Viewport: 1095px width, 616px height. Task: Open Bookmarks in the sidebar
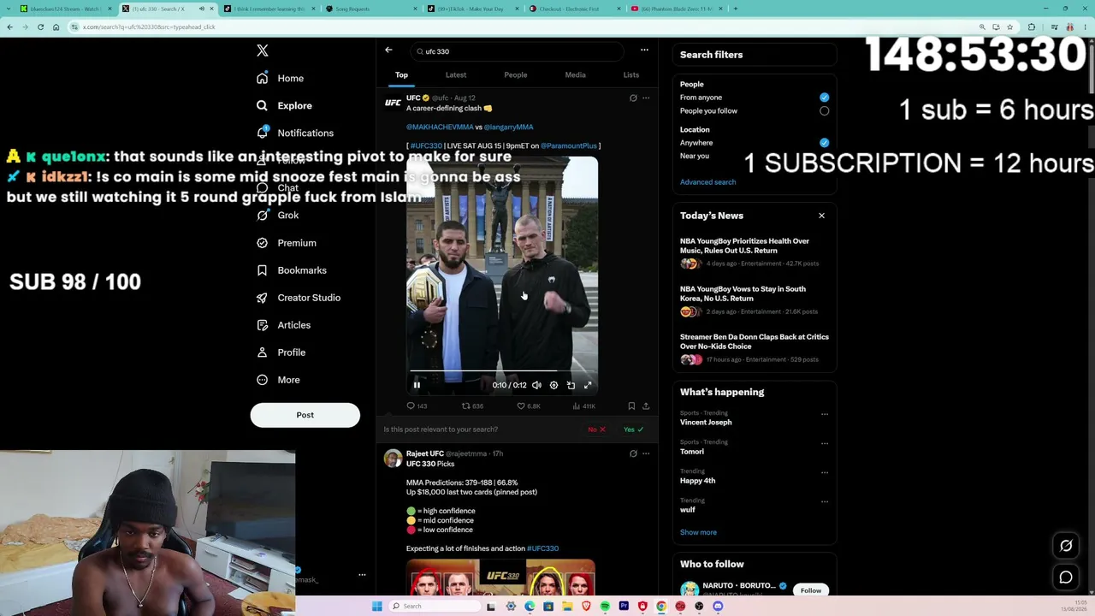coord(292,270)
